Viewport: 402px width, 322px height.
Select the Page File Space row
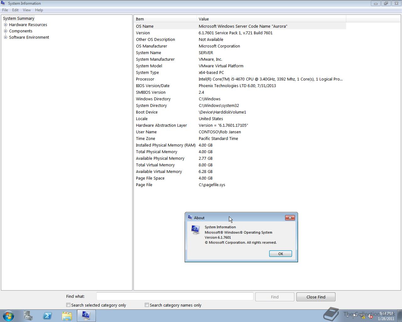(240, 178)
